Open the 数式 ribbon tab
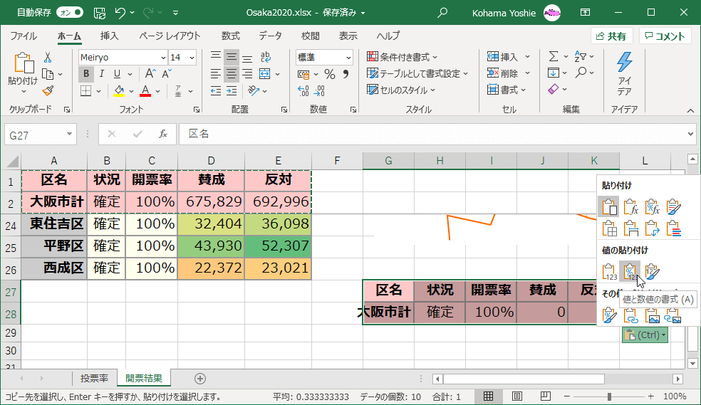Viewport: 701px width, 405px height. 231,36
